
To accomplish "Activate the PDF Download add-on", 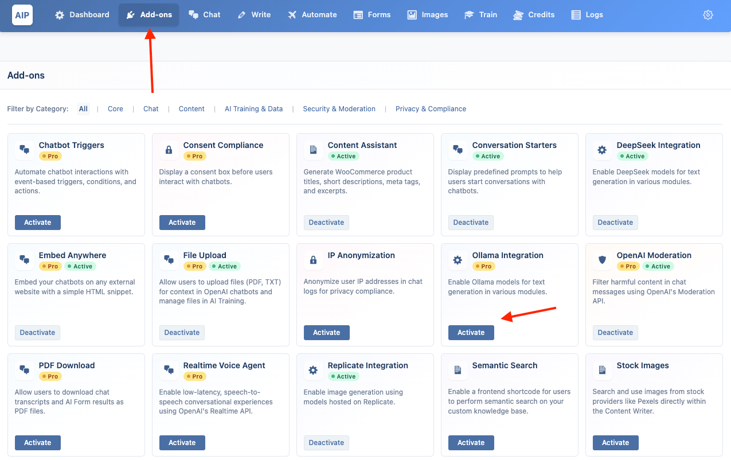I will click(38, 443).
